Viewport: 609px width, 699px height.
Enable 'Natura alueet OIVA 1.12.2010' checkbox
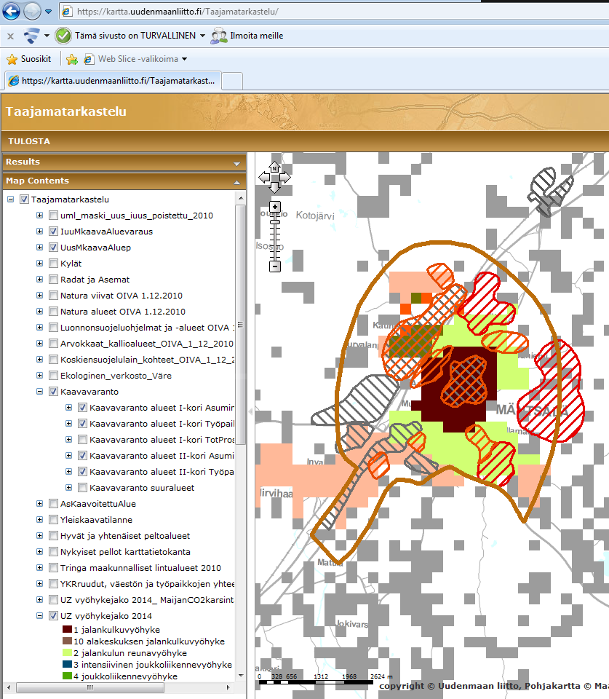[x=53, y=312]
